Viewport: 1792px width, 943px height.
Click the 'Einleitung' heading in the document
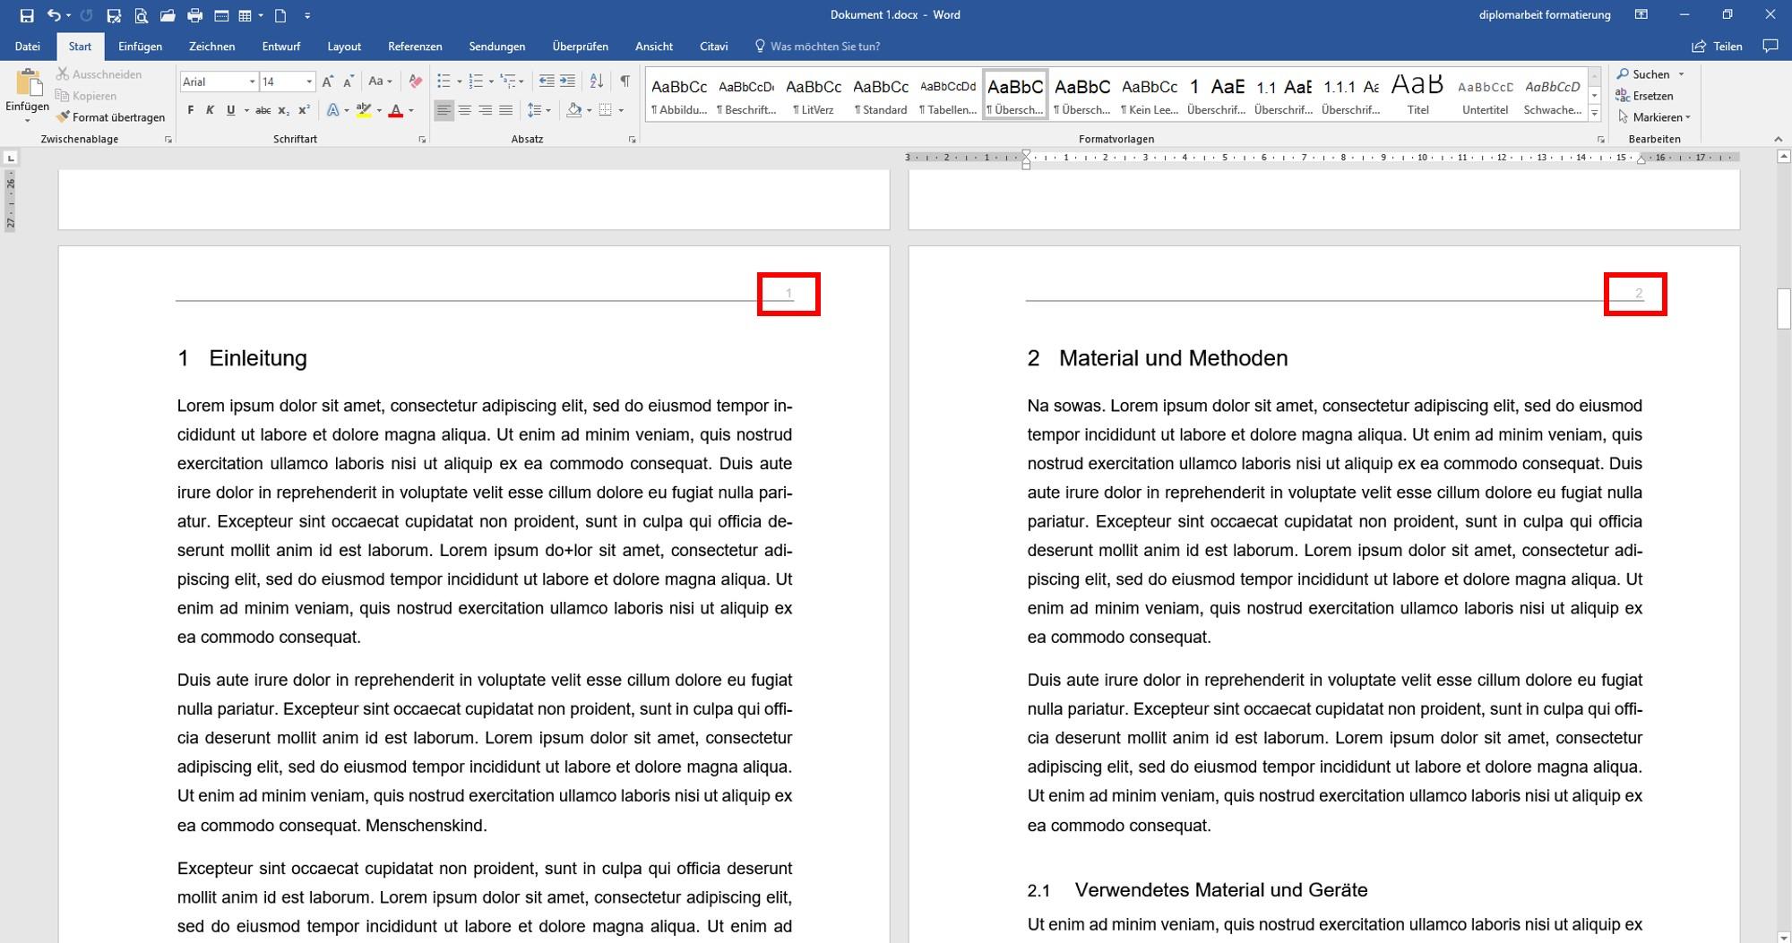click(258, 358)
